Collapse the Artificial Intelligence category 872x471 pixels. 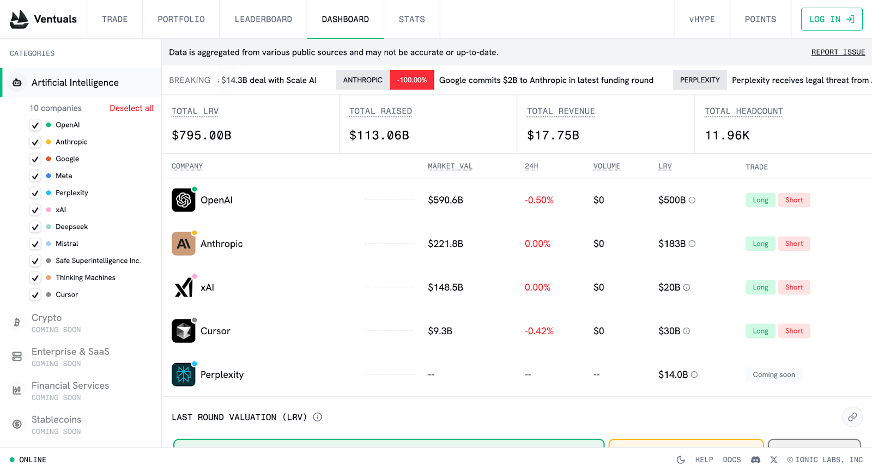click(75, 82)
